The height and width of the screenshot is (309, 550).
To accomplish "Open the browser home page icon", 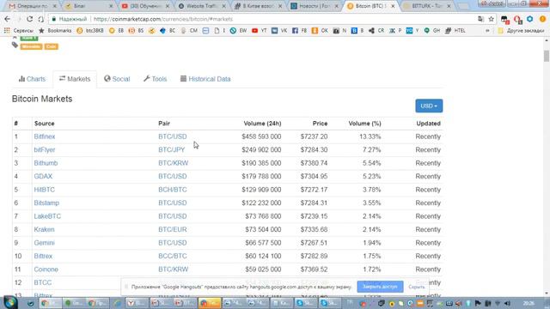I will coord(41,19).
